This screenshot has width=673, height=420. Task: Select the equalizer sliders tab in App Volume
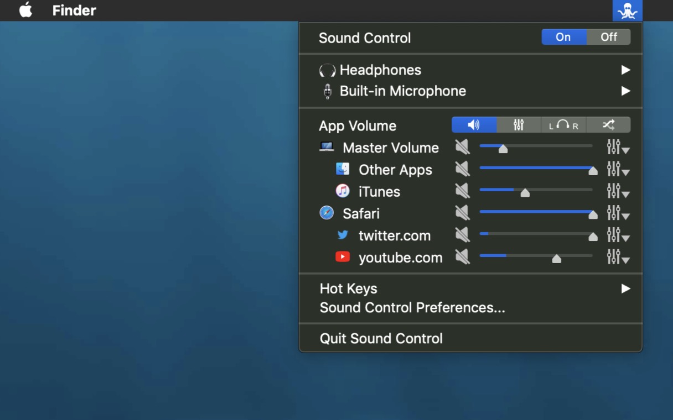point(519,125)
